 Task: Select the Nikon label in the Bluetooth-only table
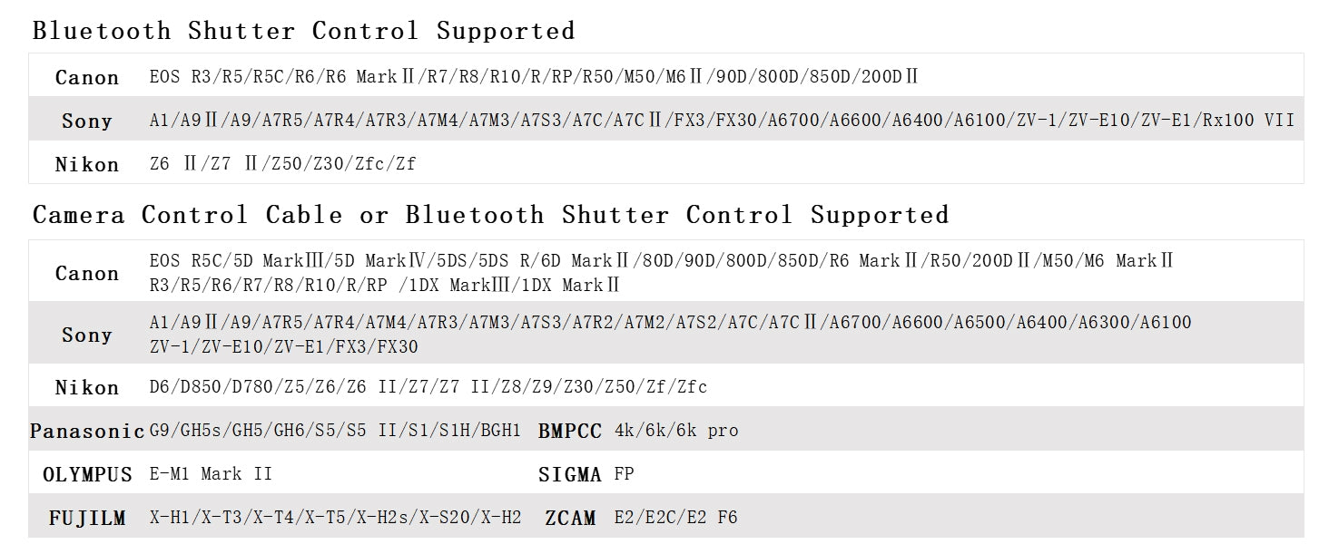(x=87, y=165)
